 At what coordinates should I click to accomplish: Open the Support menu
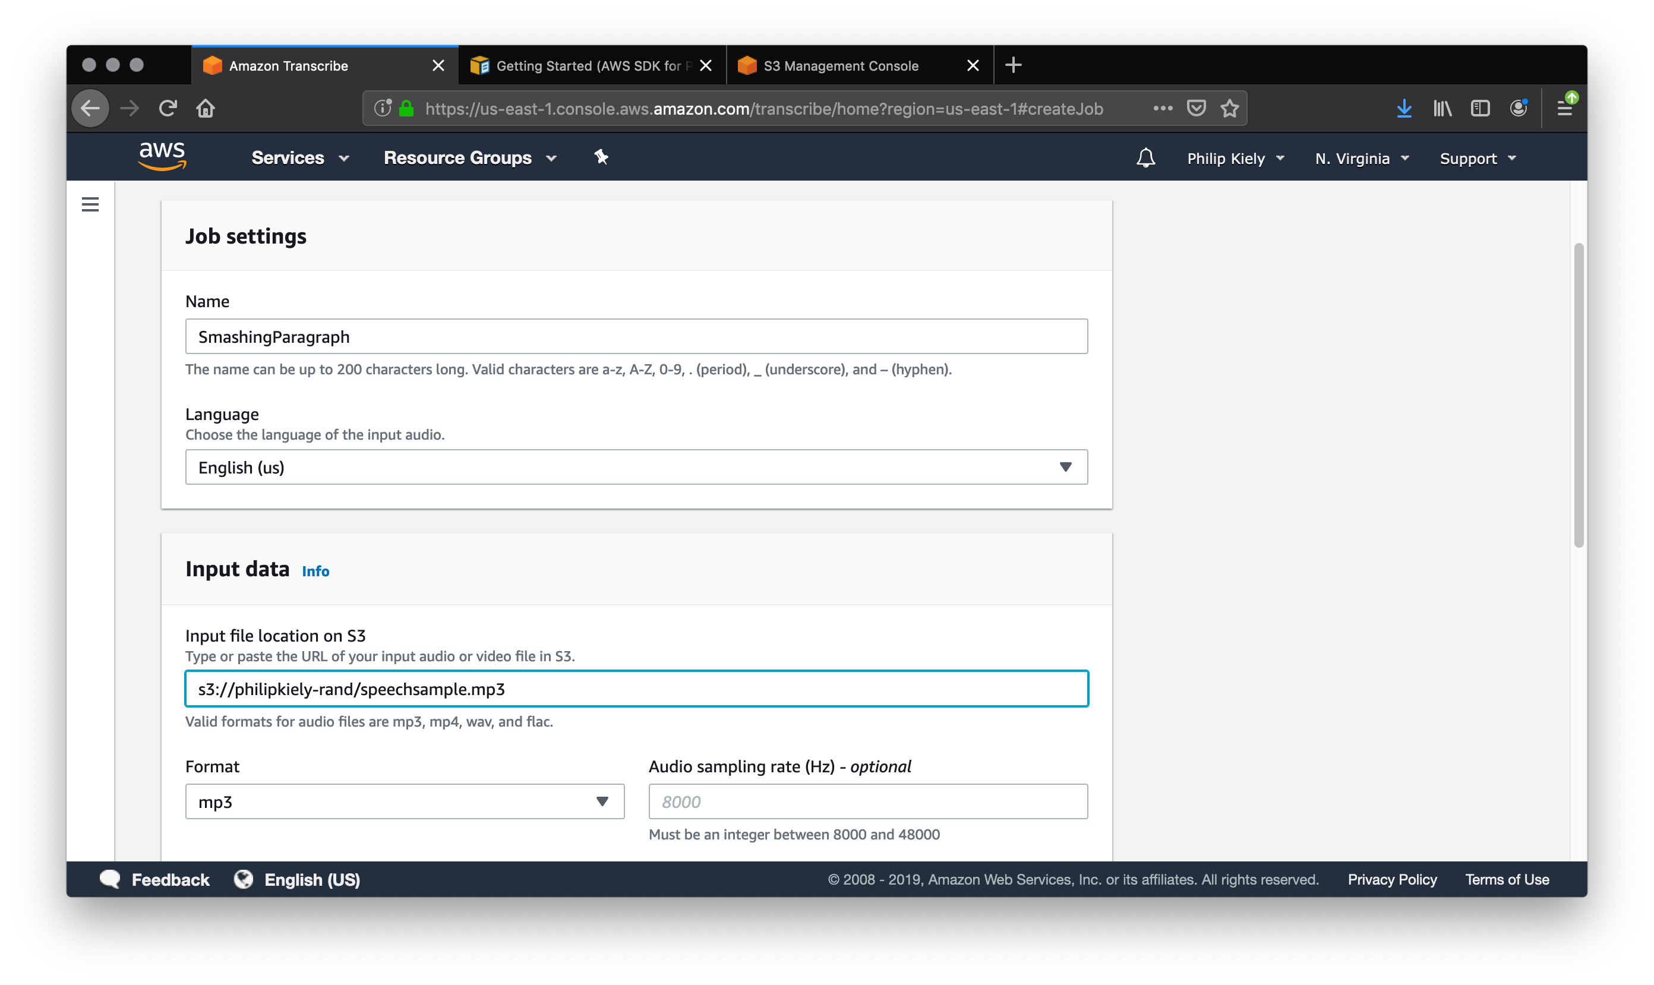point(1478,158)
